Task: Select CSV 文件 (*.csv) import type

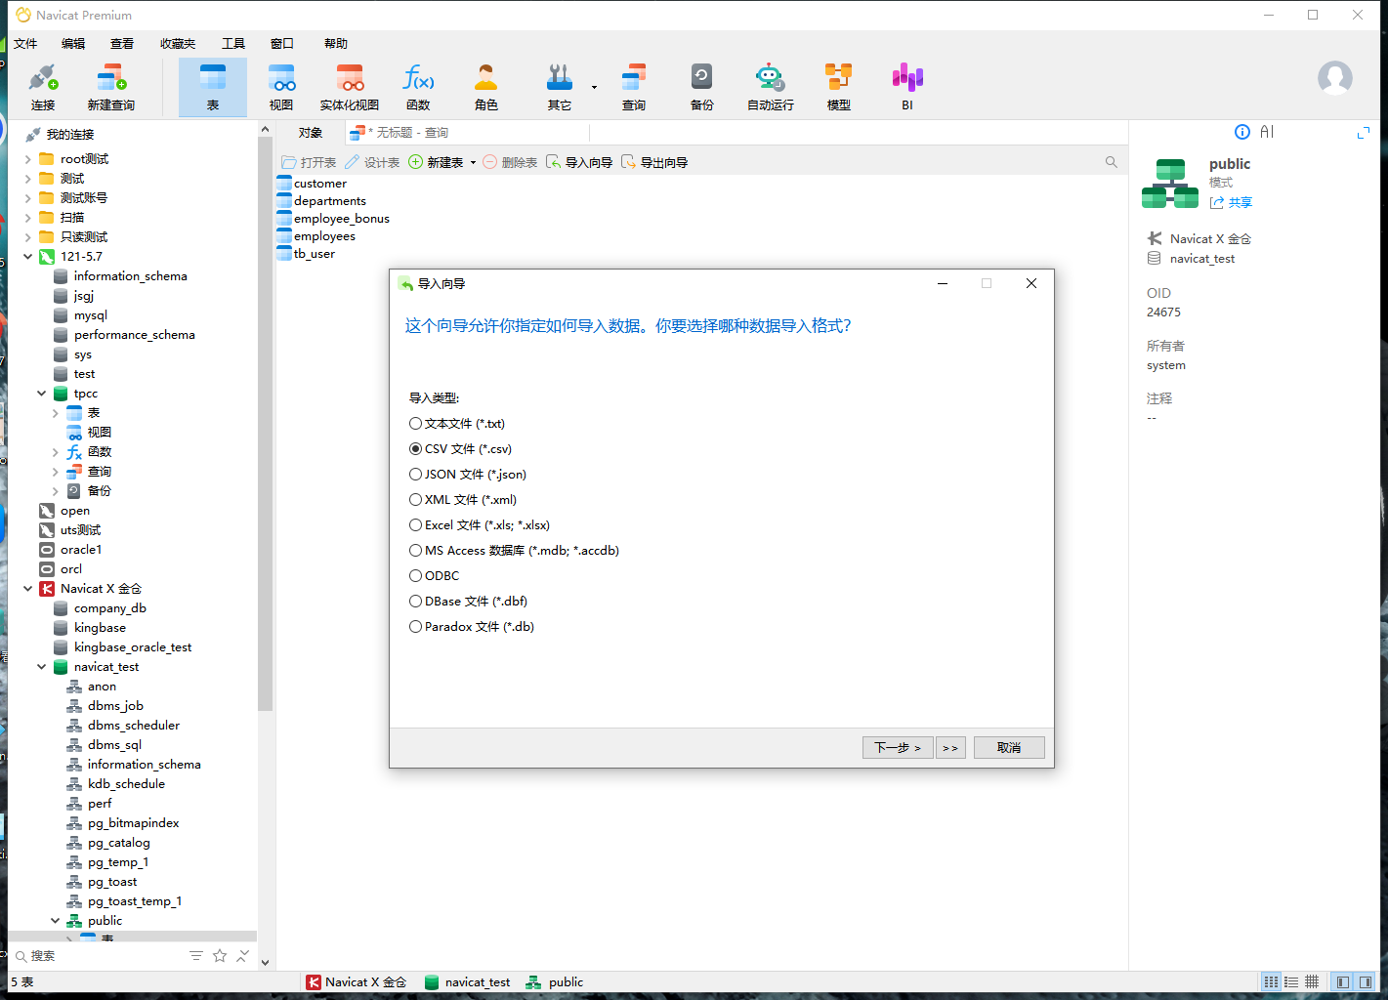Action: tap(460, 449)
